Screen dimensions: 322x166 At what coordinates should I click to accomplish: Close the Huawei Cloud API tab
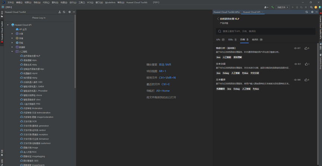tap(262, 12)
